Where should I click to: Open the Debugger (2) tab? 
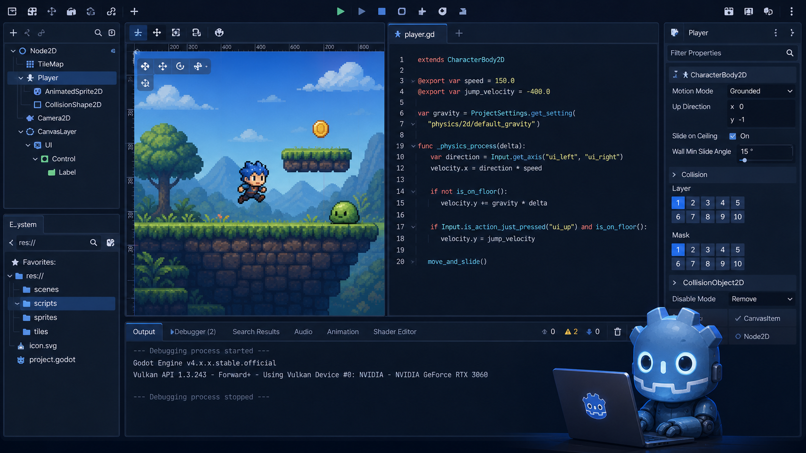click(193, 332)
